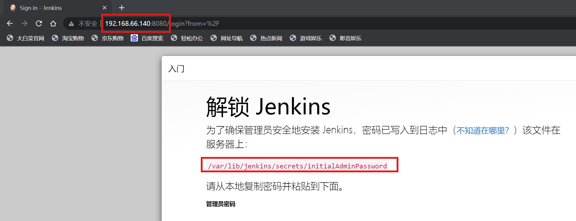Open the 大白菜官网 bookmark

[26, 38]
